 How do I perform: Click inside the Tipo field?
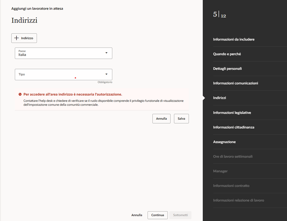[63, 74]
